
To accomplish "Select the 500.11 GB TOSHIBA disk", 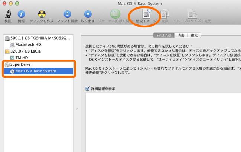I will coord(38,38).
